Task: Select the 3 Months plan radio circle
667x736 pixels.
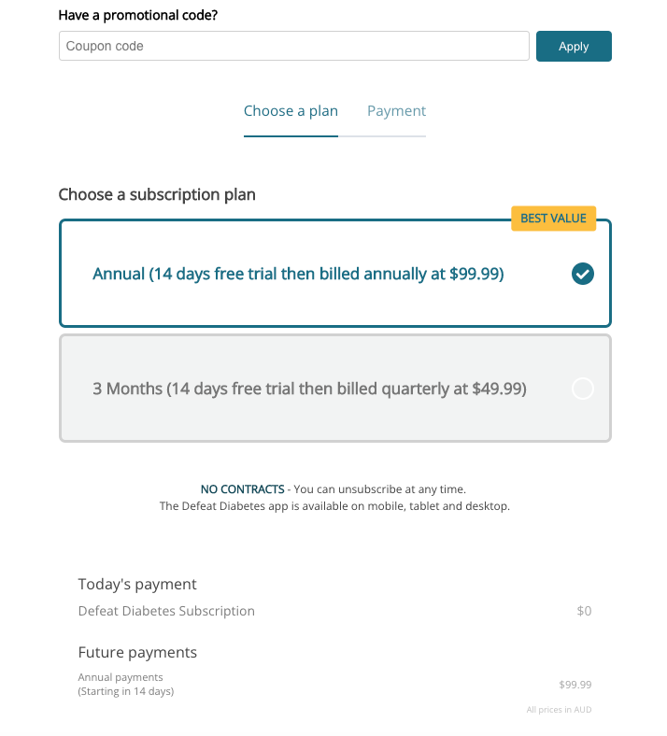Action: point(583,389)
